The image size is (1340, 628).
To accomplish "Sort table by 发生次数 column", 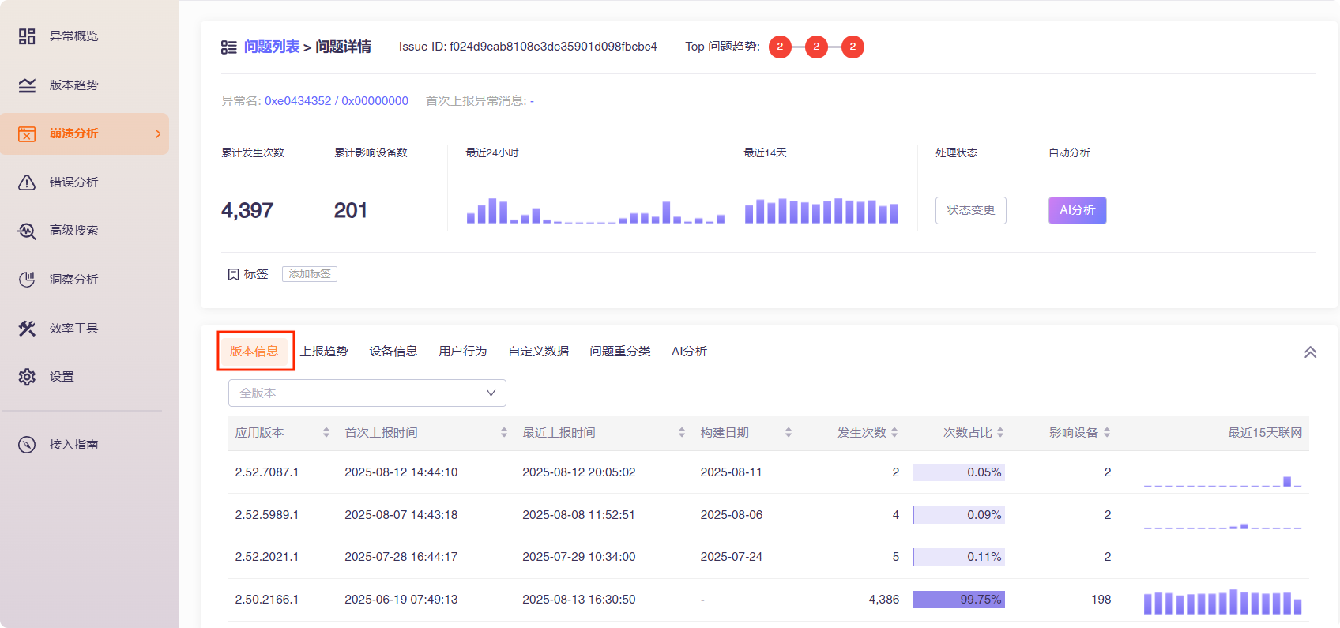I will 894,433.
